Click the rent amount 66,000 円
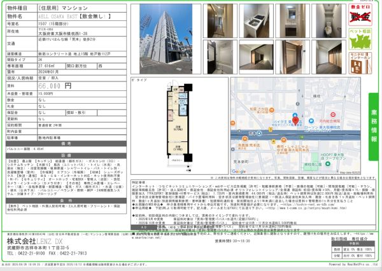This screenshot has width=382, height=271. (x=55, y=86)
